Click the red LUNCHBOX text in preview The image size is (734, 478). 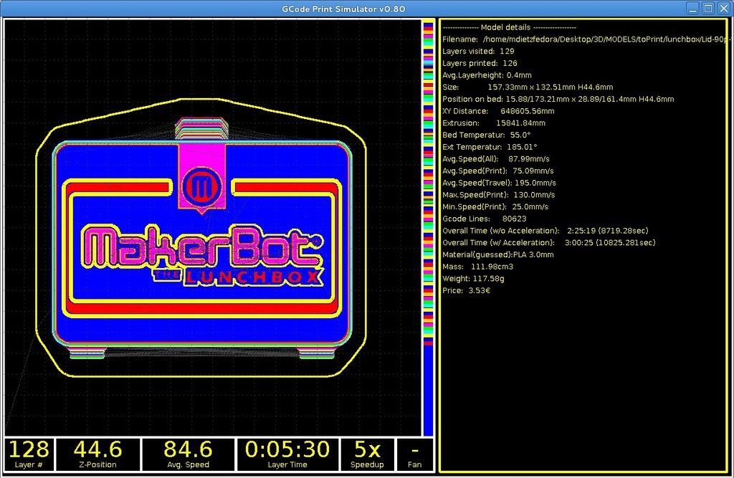(x=253, y=277)
